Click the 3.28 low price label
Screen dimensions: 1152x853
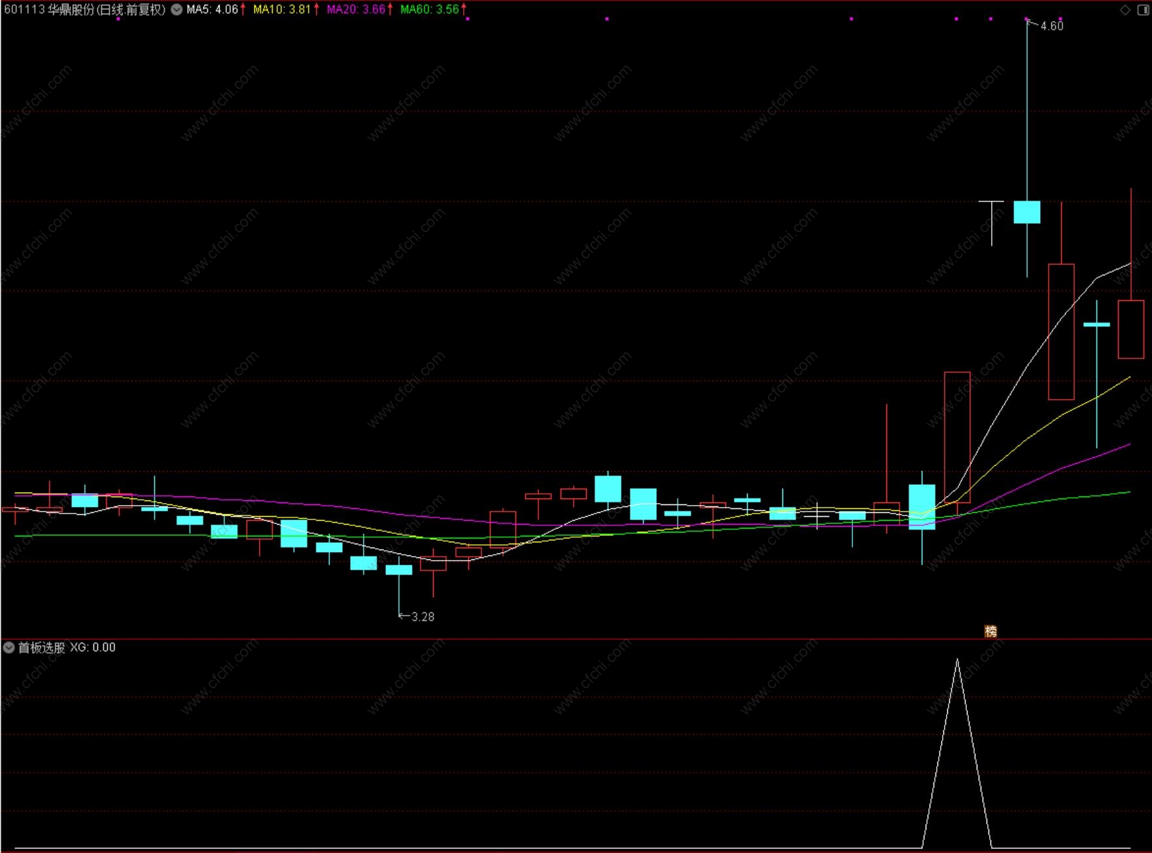[423, 617]
